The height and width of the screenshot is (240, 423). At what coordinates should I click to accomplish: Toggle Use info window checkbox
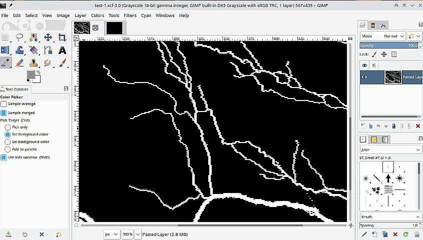(x=4, y=157)
